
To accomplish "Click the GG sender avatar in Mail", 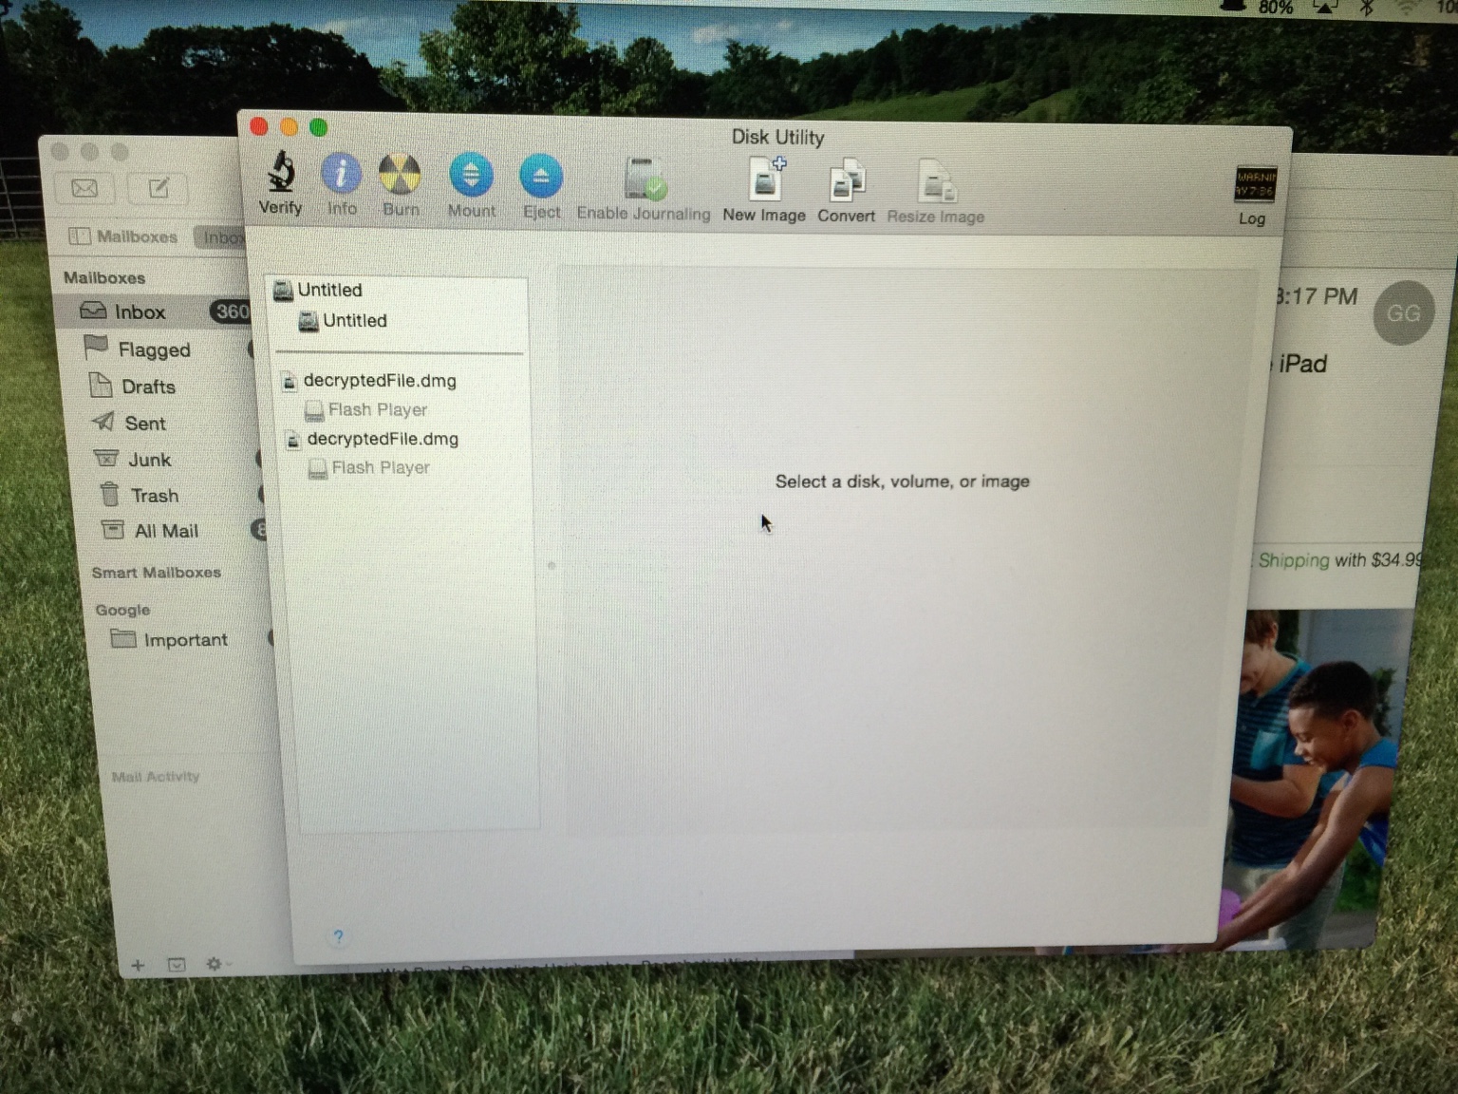I will 1403,313.
